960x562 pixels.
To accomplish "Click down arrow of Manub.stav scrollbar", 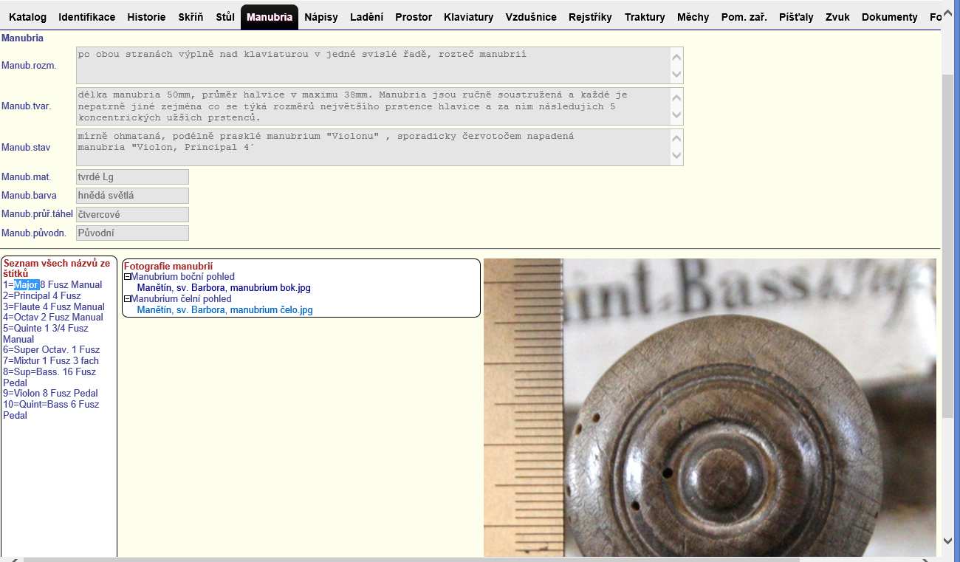I will tap(676, 157).
